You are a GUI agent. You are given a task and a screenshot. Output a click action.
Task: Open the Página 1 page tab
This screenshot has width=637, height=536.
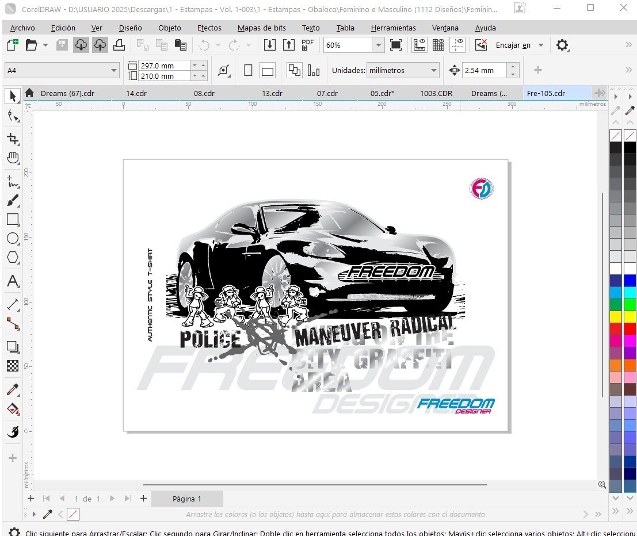pyautogui.click(x=187, y=499)
